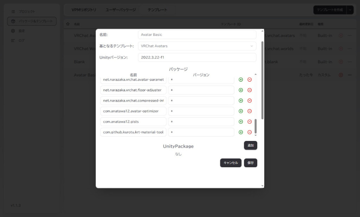Save the template with 保存

point(250,163)
